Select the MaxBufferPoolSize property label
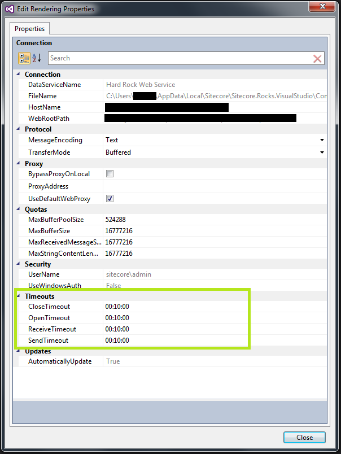This screenshot has height=454, width=341. (x=56, y=220)
